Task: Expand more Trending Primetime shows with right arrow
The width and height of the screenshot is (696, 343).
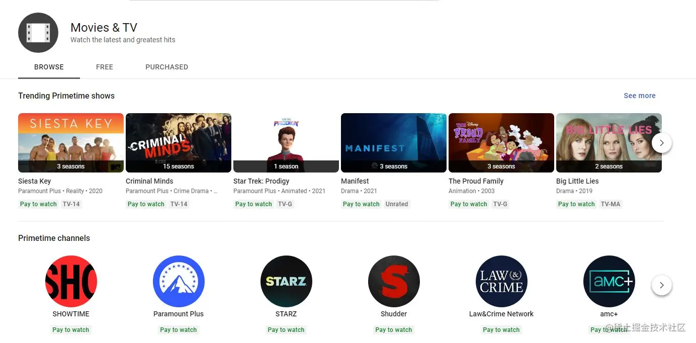Action: coord(662,143)
